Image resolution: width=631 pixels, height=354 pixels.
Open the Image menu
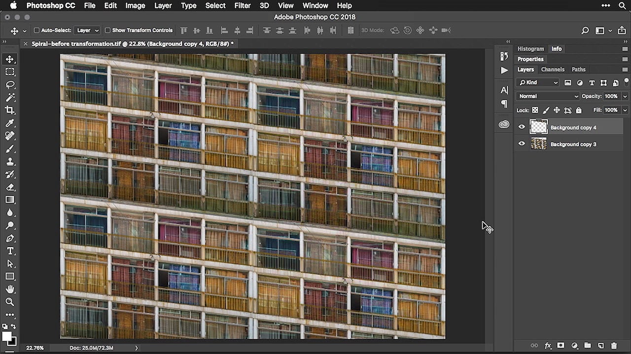[x=135, y=5]
